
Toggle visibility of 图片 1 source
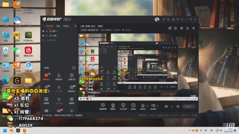[43, 31]
